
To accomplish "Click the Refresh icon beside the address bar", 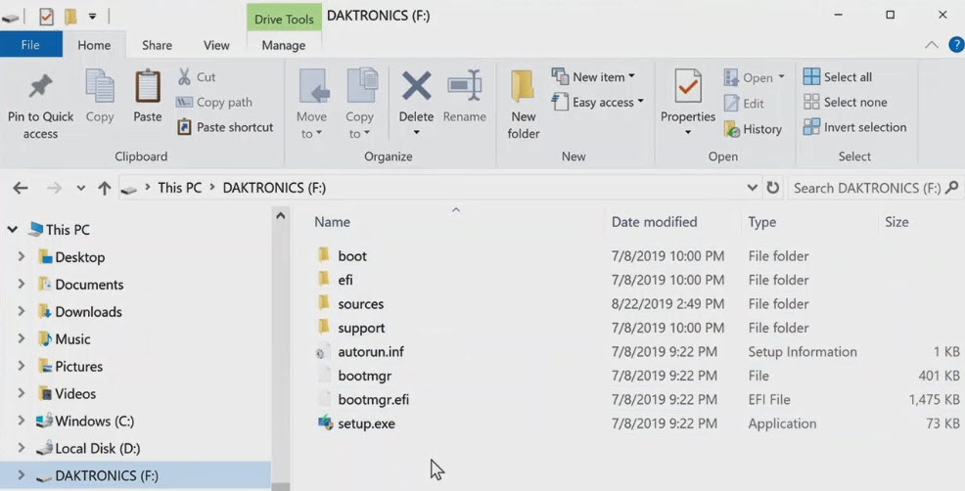I will coord(773,188).
